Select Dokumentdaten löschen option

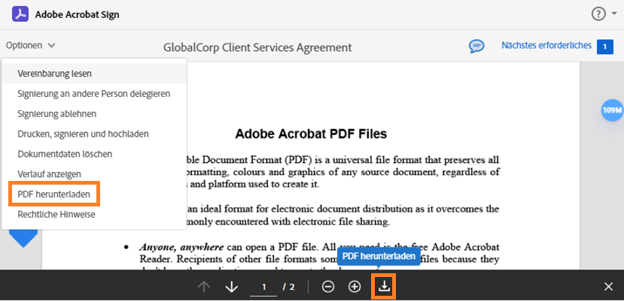click(x=94, y=154)
